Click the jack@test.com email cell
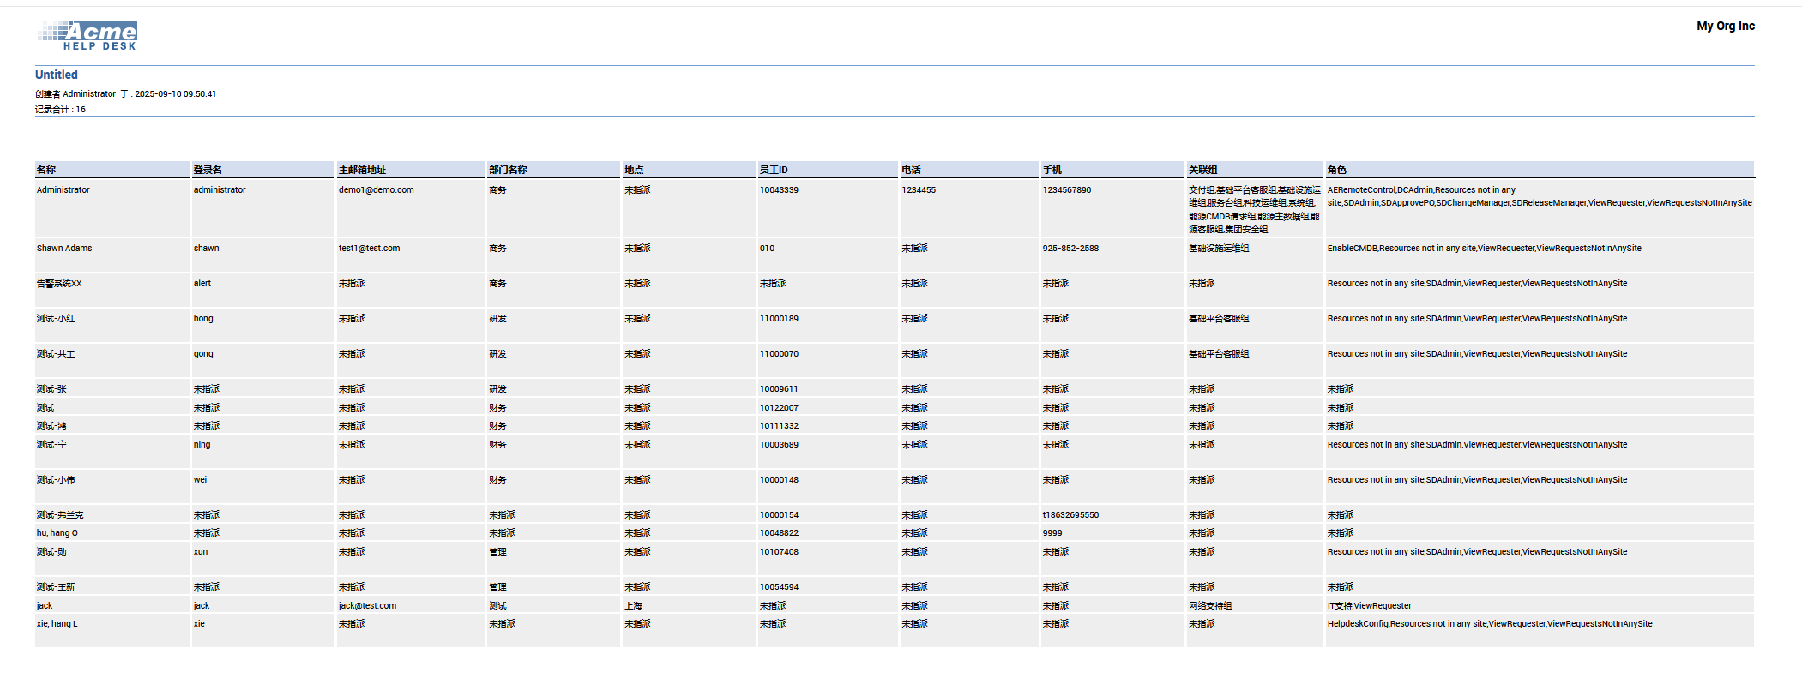The height and width of the screenshot is (685, 1802). (367, 605)
